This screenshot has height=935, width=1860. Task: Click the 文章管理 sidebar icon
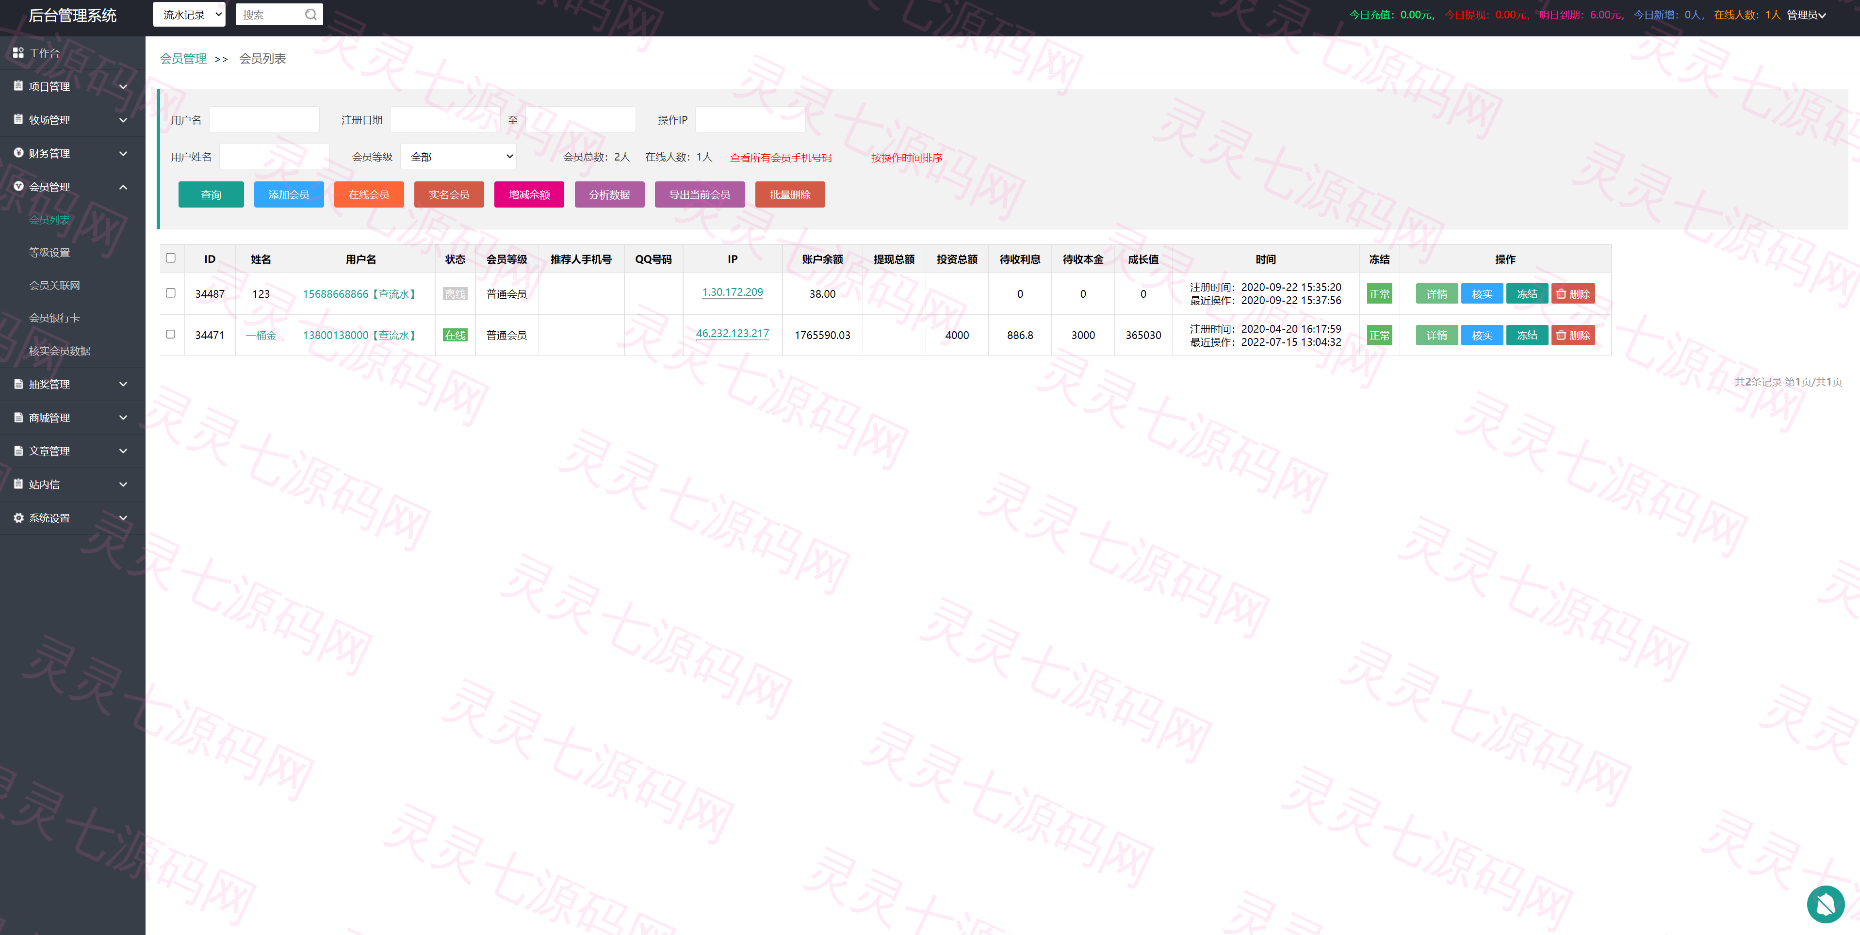coord(18,451)
